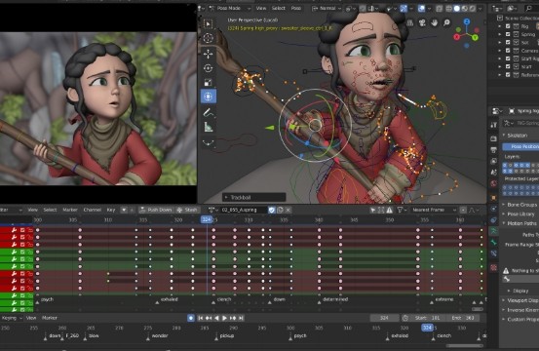The width and height of the screenshot is (539, 351).
Task: Open the Pose Mode dropdown
Action: coord(230,8)
